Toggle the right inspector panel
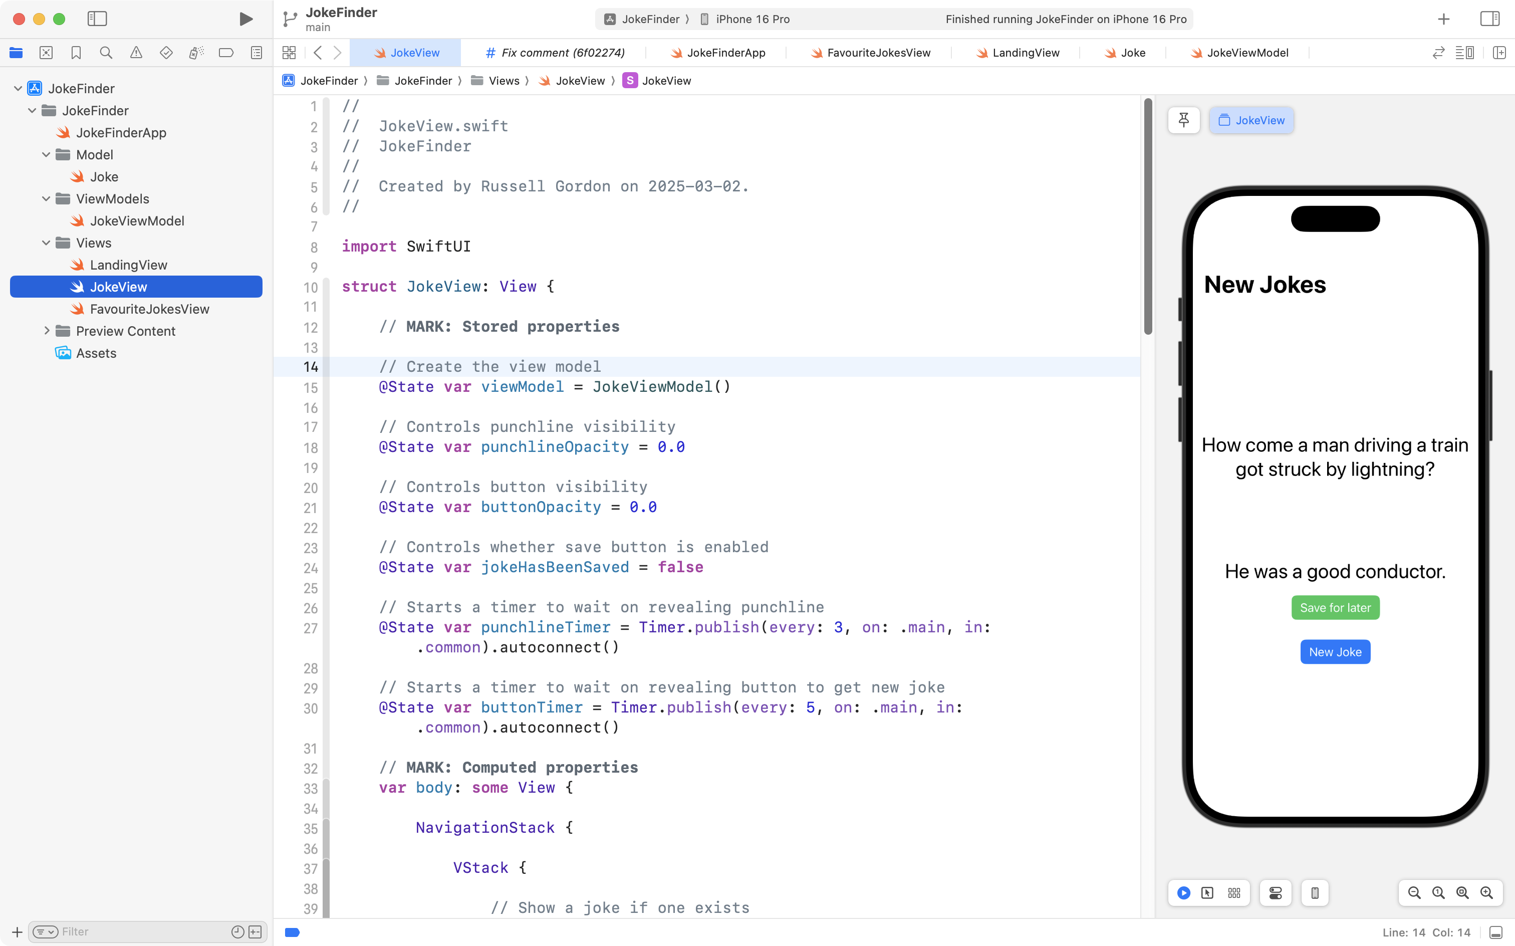The height and width of the screenshot is (946, 1515). 1489,19
